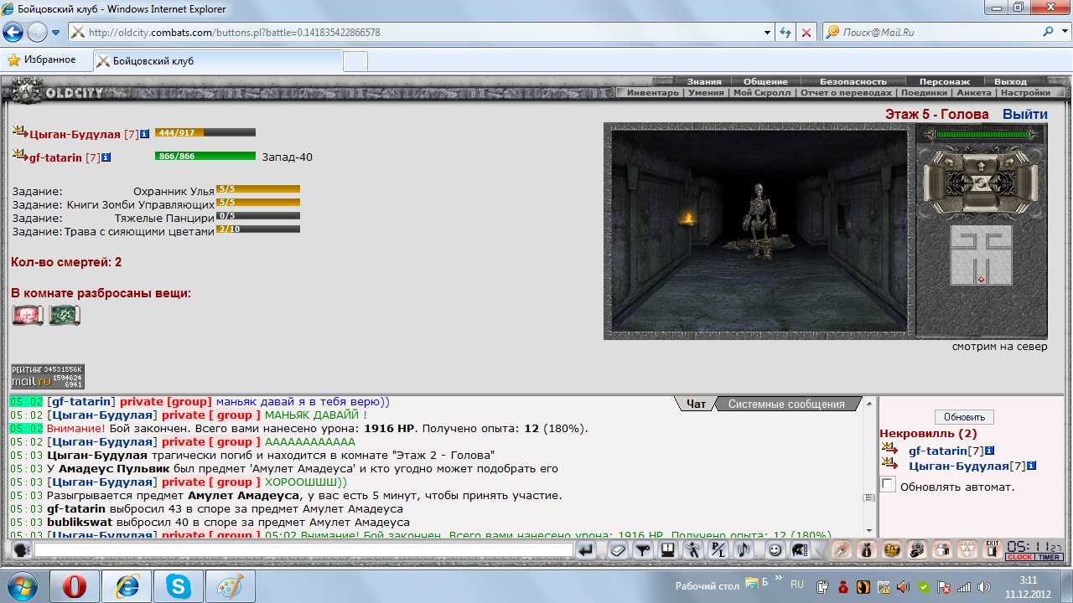Open the Мой Скролл link
The height and width of the screenshot is (603, 1073).
pos(762,93)
